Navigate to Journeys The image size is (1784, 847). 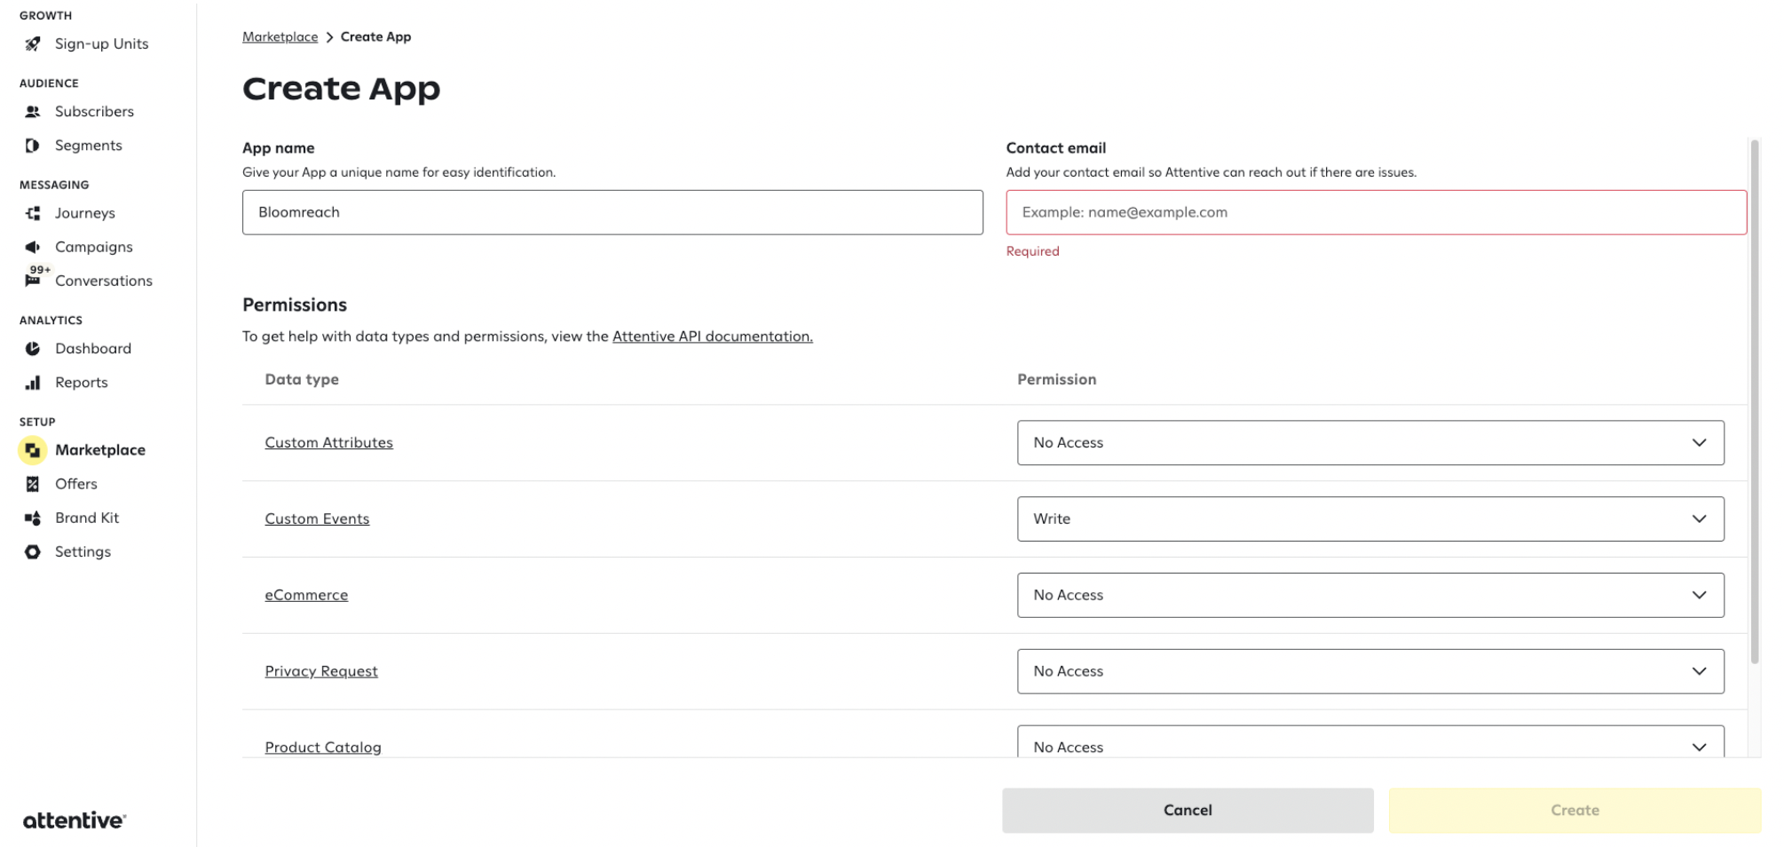tap(85, 213)
